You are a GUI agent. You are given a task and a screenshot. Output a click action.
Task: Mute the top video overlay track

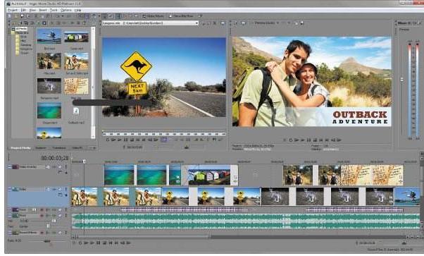(61, 167)
